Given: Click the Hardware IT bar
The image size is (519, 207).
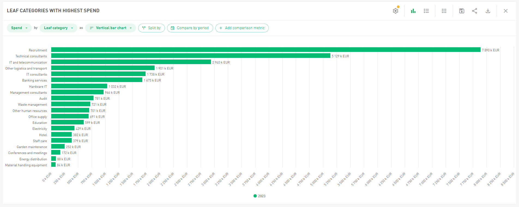Looking at the screenshot, I should coord(79,86).
